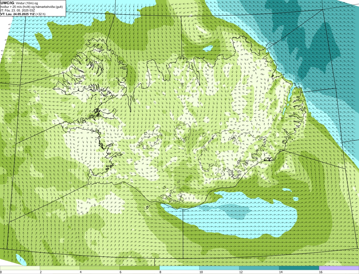
Task: Click the lavender legend swatch above 16
Action: click(339, 268)
